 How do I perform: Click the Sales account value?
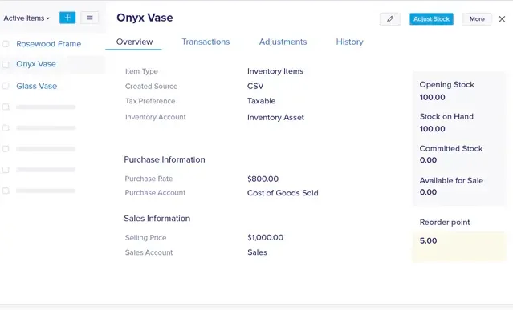point(257,252)
